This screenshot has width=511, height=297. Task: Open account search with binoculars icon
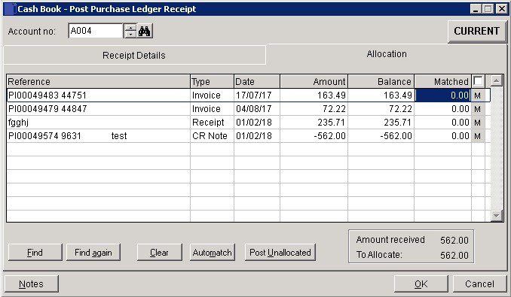(145, 31)
